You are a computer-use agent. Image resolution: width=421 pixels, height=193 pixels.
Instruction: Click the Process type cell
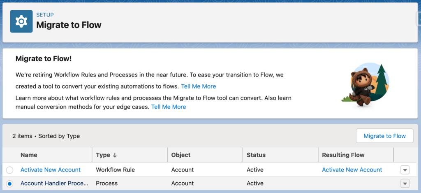pos(106,184)
